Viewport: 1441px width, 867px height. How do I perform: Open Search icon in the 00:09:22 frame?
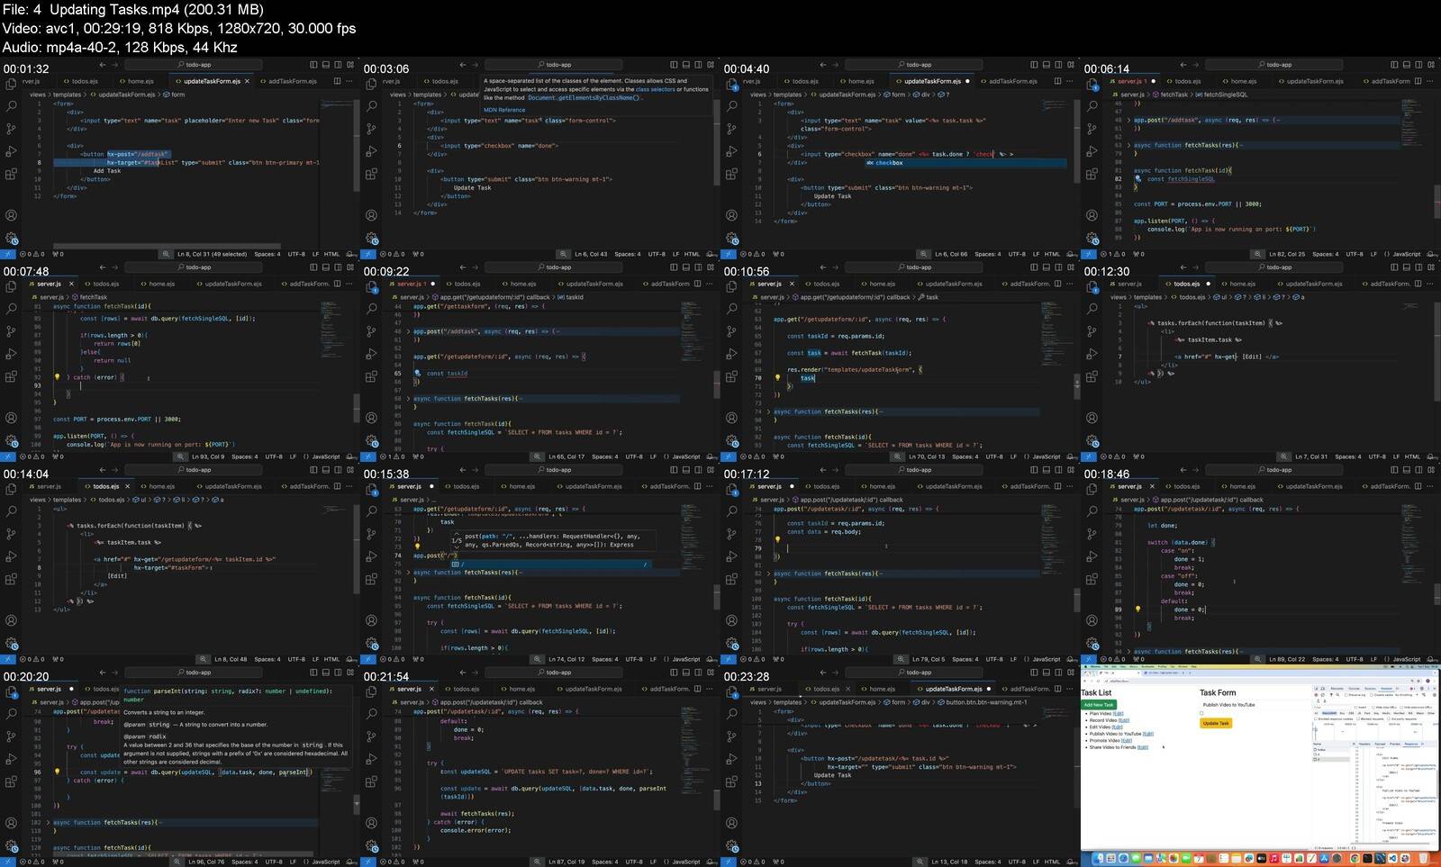pos(371,309)
